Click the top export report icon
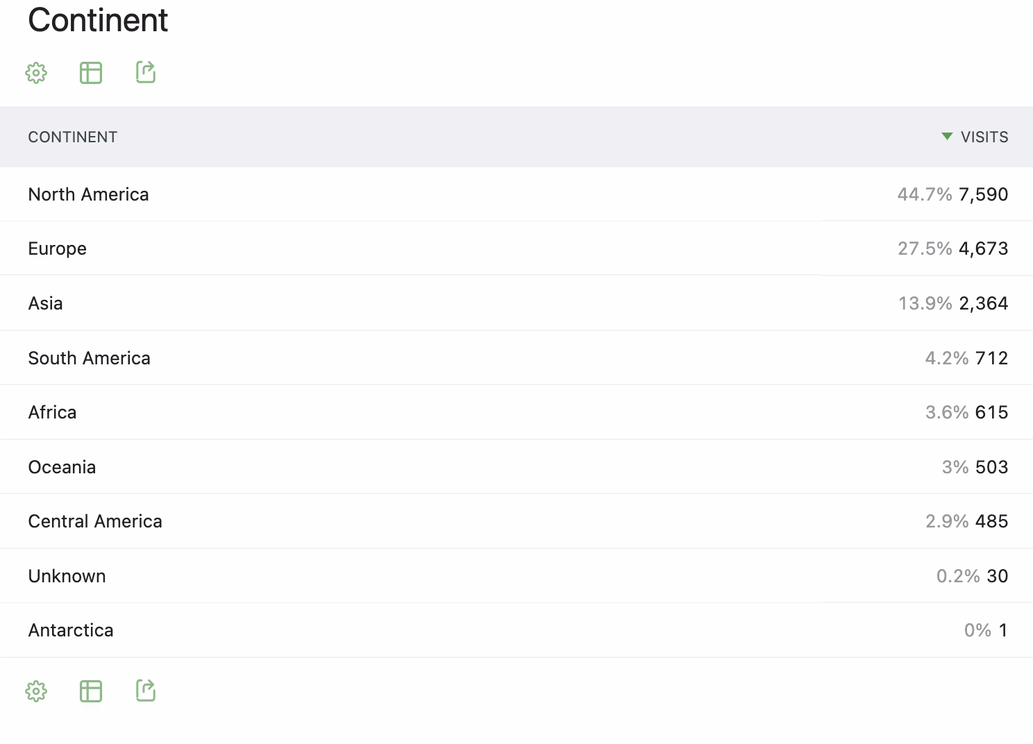1033x744 pixels. [146, 72]
